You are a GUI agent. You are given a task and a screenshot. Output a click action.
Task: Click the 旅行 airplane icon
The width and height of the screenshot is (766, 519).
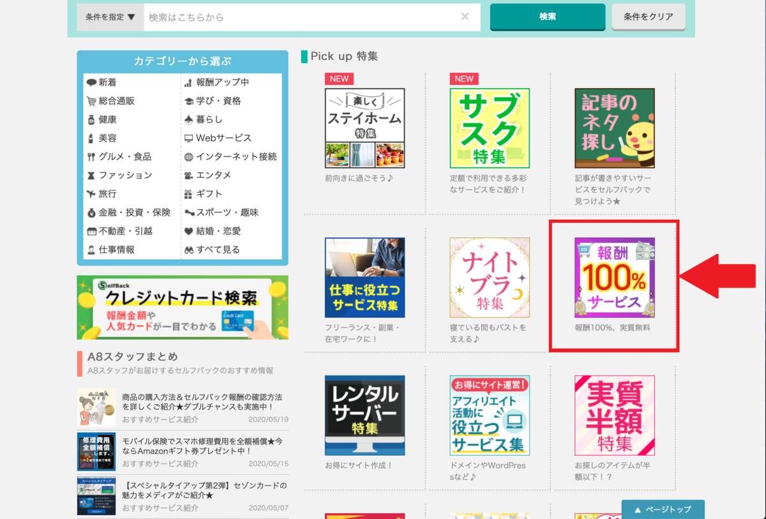pyautogui.click(x=91, y=193)
